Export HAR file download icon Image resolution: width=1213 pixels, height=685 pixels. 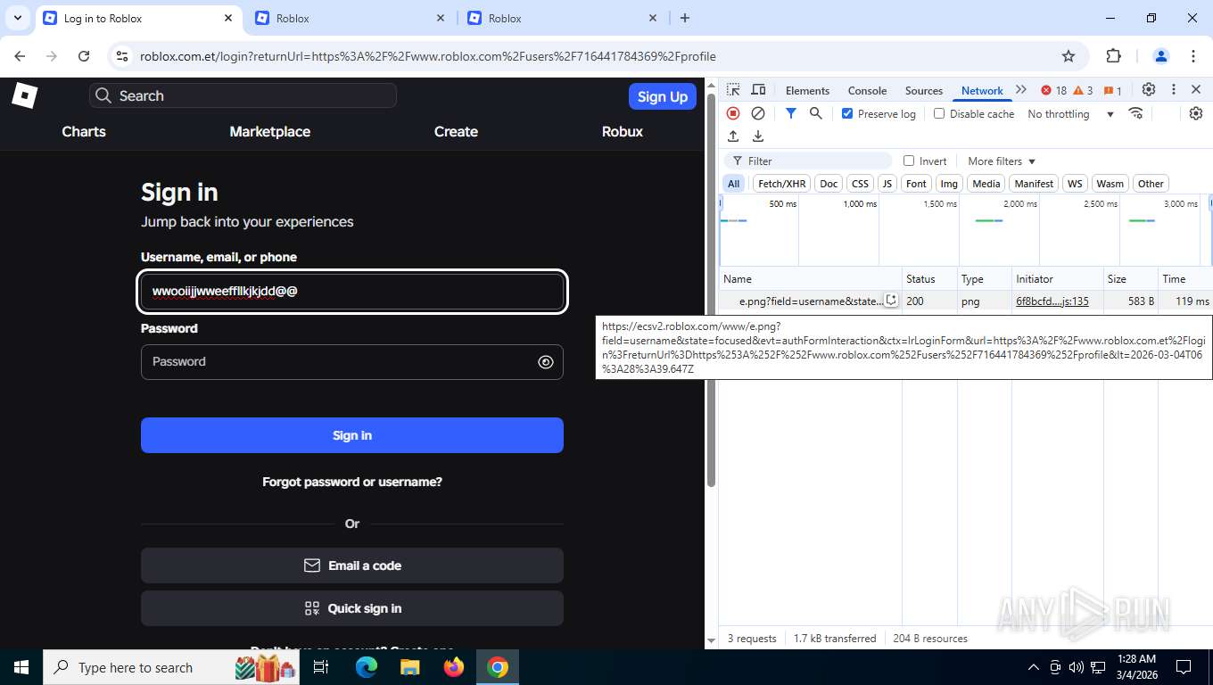[x=758, y=136]
